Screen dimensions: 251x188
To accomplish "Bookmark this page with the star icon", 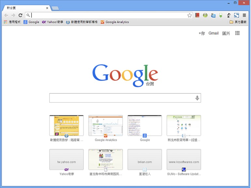I will (x=189, y=15).
